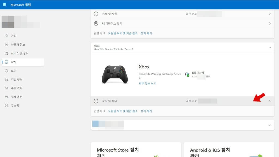Click the location pin icon for 주소록
The width and height of the screenshot is (279, 157).
[7, 105]
